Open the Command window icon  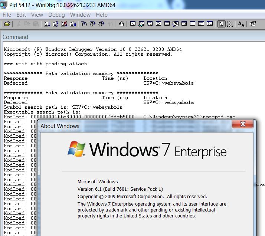pyautogui.click(x=133, y=24)
